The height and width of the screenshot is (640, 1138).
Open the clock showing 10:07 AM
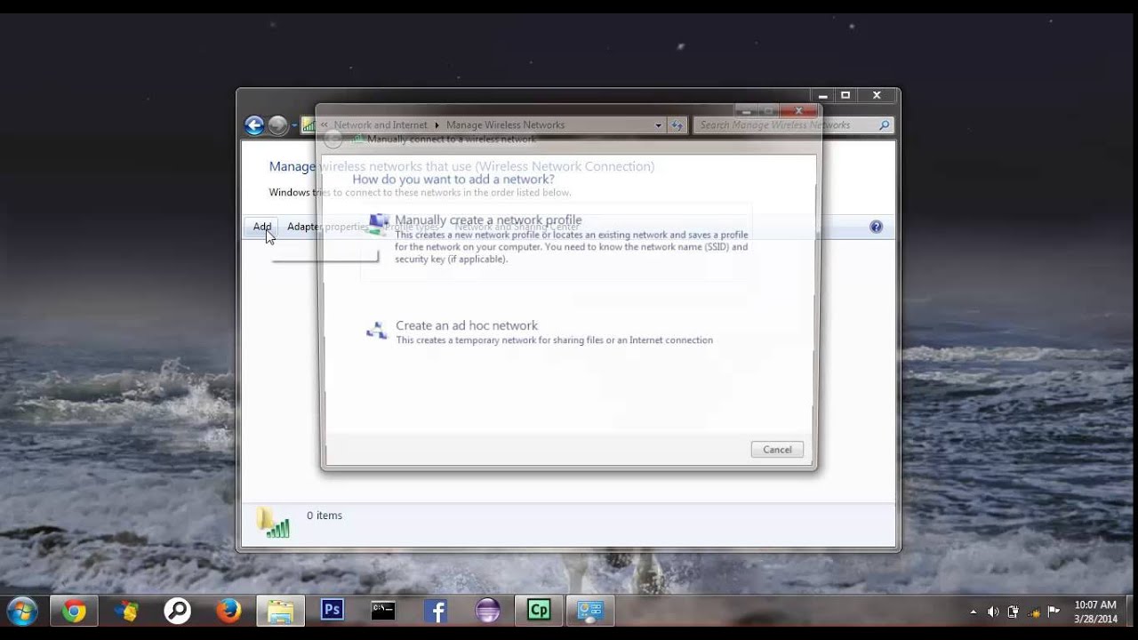1094,612
